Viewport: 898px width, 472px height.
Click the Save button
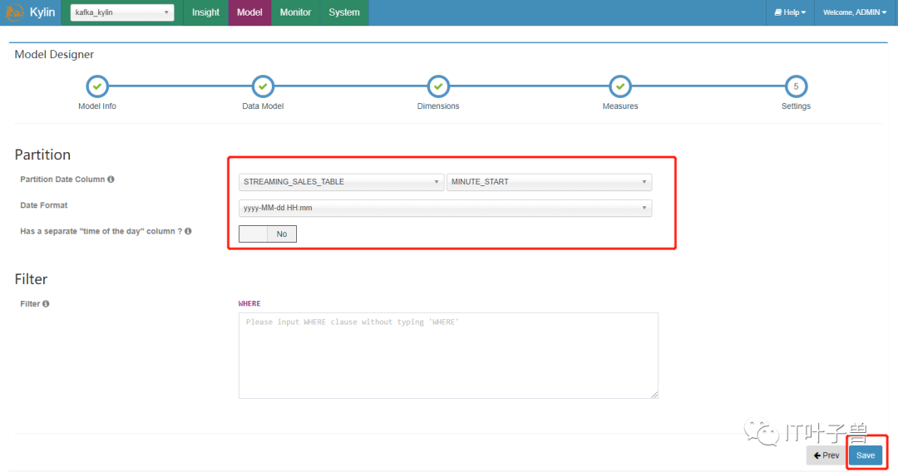tap(866, 455)
